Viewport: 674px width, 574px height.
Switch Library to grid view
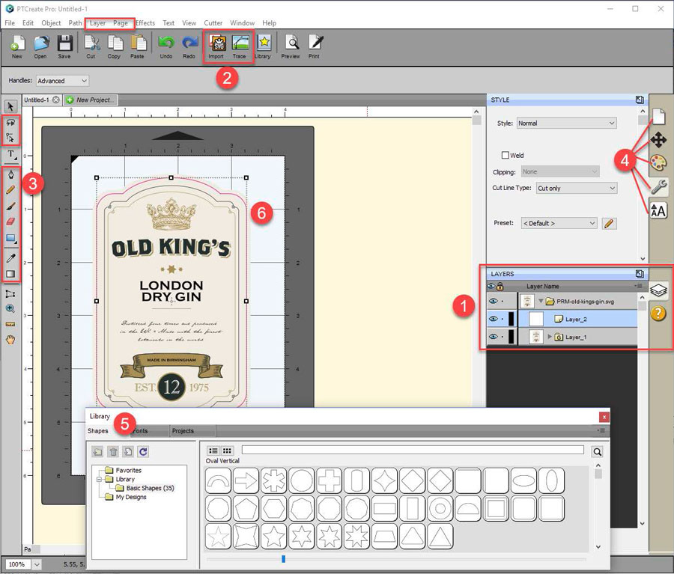pos(227,451)
